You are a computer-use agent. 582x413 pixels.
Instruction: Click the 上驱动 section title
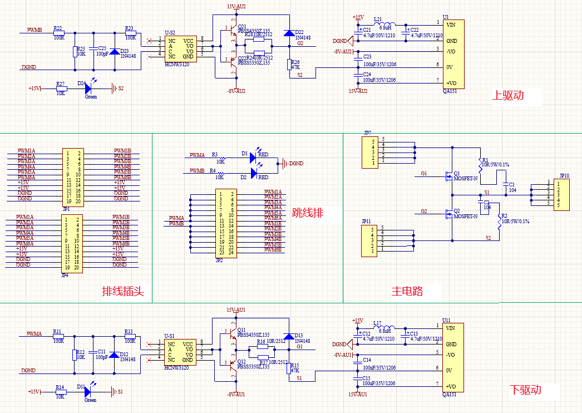508,95
